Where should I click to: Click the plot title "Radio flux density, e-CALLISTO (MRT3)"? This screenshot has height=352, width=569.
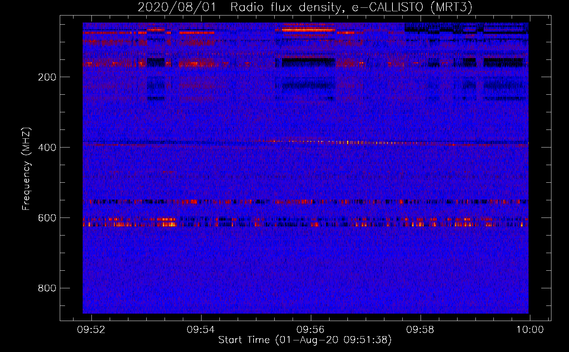351,7
